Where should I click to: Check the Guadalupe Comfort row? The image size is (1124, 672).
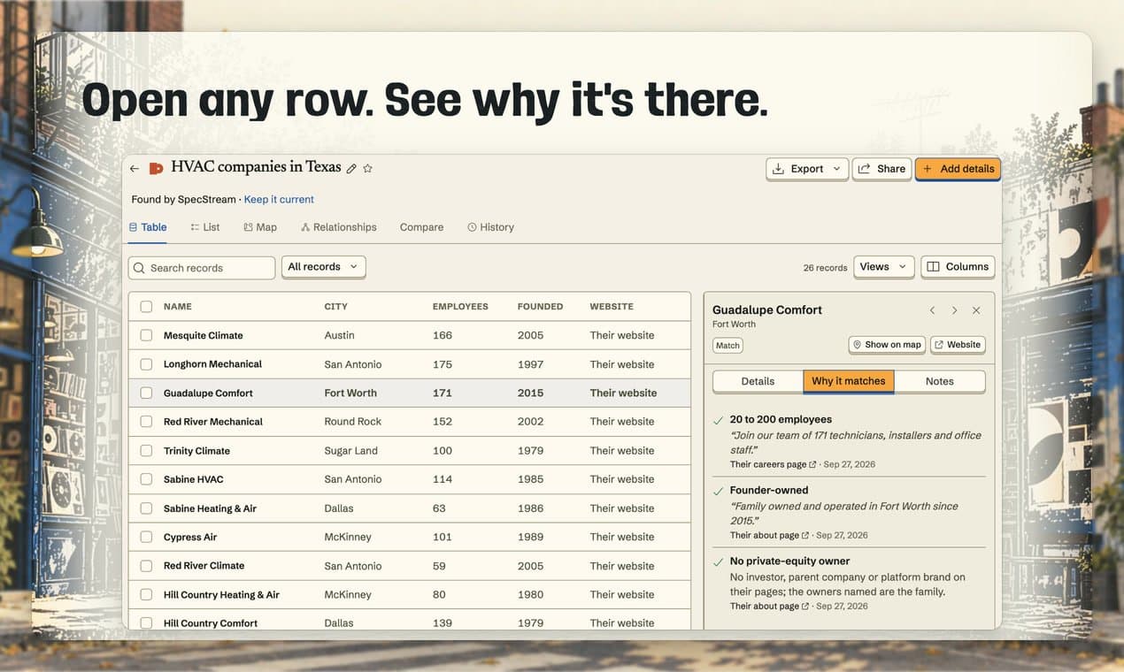[x=146, y=393]
